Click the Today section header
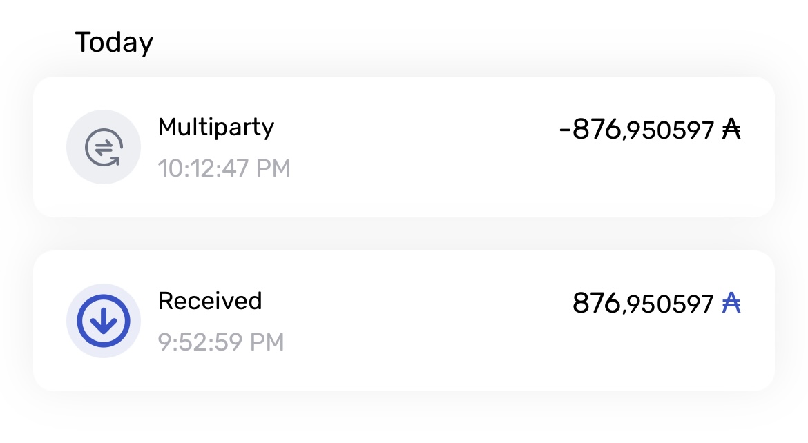808x443 pixels. click(114, 43)
